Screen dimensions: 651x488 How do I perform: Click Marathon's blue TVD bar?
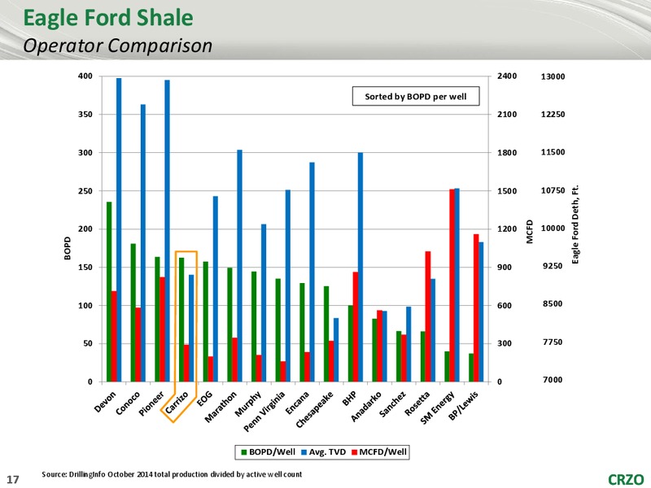click(239, 266)
